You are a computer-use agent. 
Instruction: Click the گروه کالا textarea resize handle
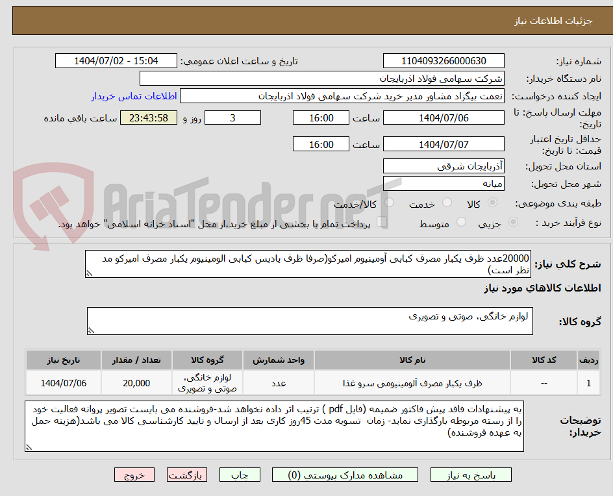(90, 330)
